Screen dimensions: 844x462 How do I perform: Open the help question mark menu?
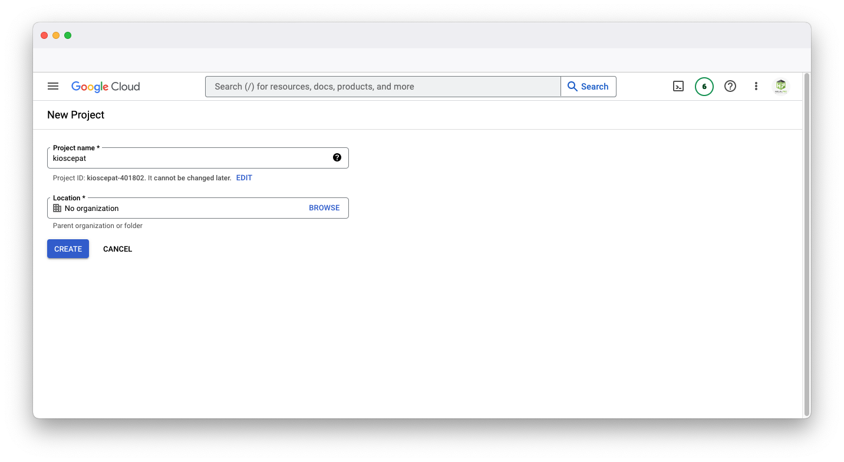coord(730,87)
